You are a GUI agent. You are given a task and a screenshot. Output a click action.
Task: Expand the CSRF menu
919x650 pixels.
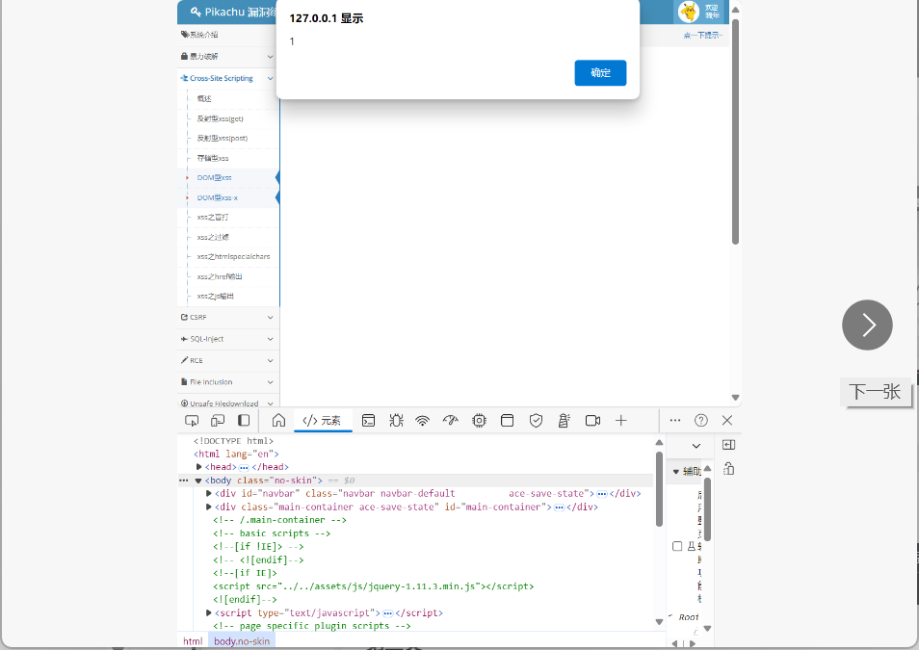pos(227,317)
